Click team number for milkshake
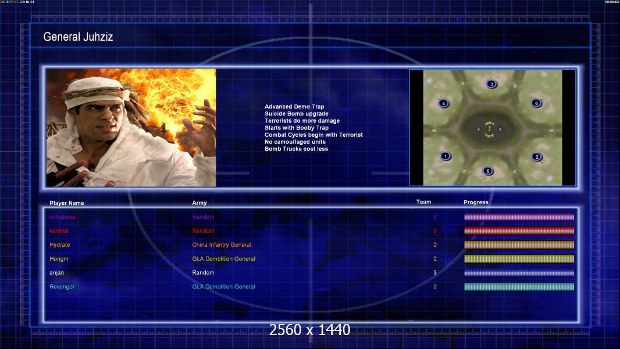Viewport: 620px width, 349px height. point(435,217)
